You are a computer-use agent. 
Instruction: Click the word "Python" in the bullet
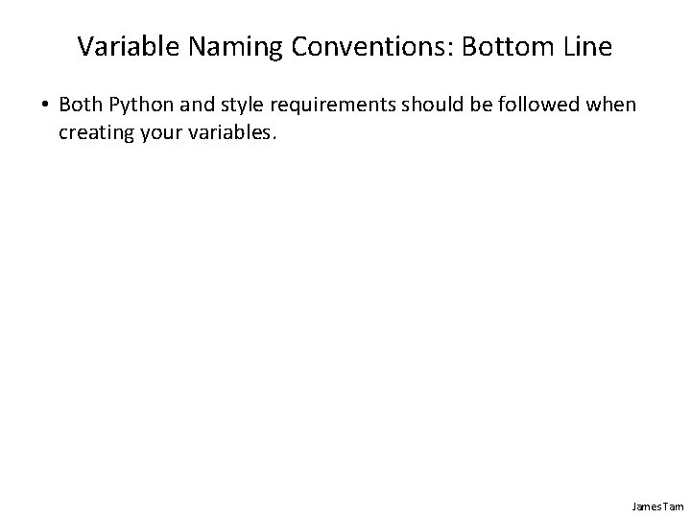141,106
